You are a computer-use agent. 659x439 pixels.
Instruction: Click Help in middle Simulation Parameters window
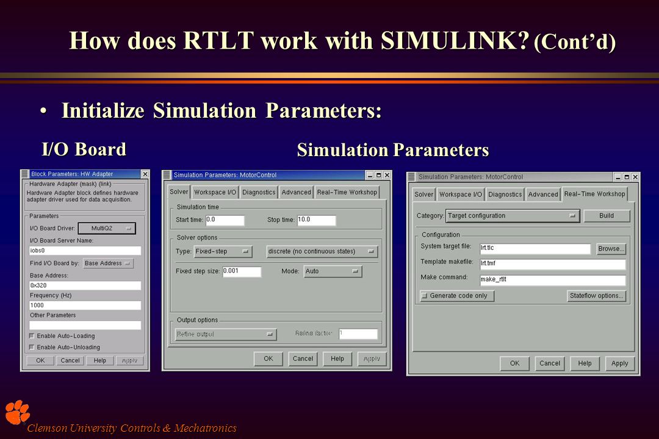coord(337,359)
